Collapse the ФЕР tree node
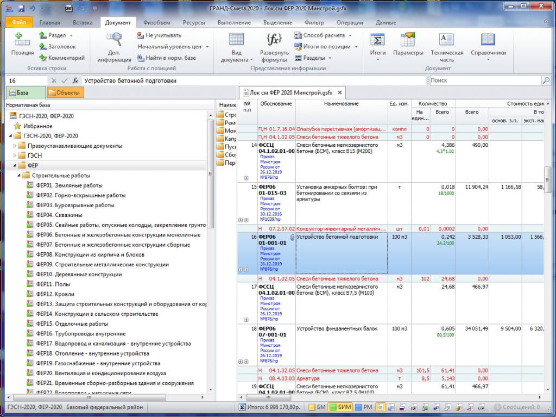 pos(15,165)
